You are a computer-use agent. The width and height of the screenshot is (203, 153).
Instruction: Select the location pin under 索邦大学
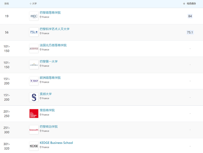point(41,98)
